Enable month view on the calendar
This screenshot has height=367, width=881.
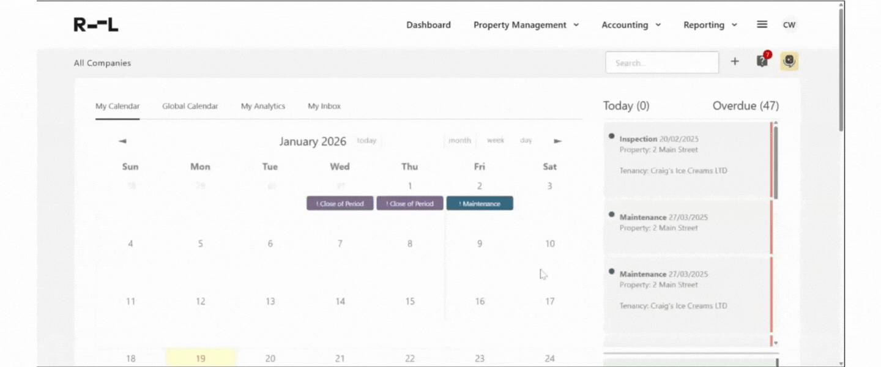pos(459,140)
